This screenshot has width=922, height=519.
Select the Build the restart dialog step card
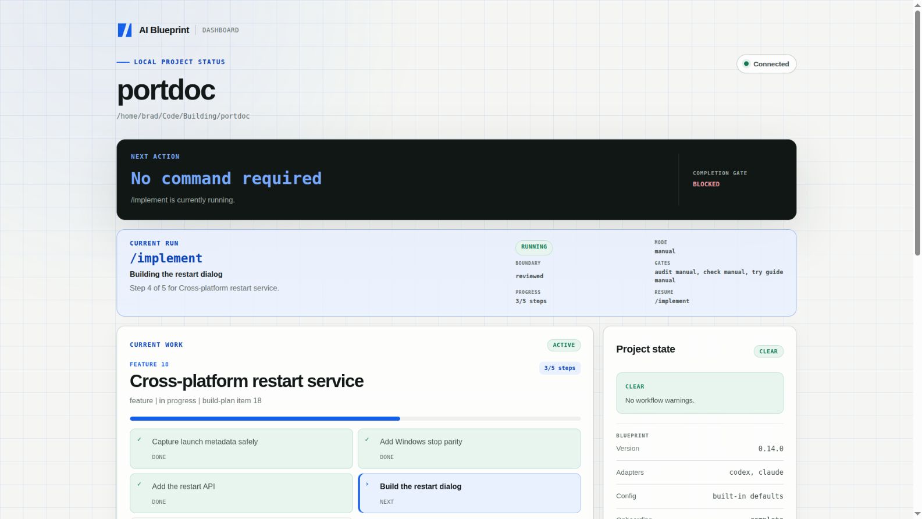click(469, 493)
